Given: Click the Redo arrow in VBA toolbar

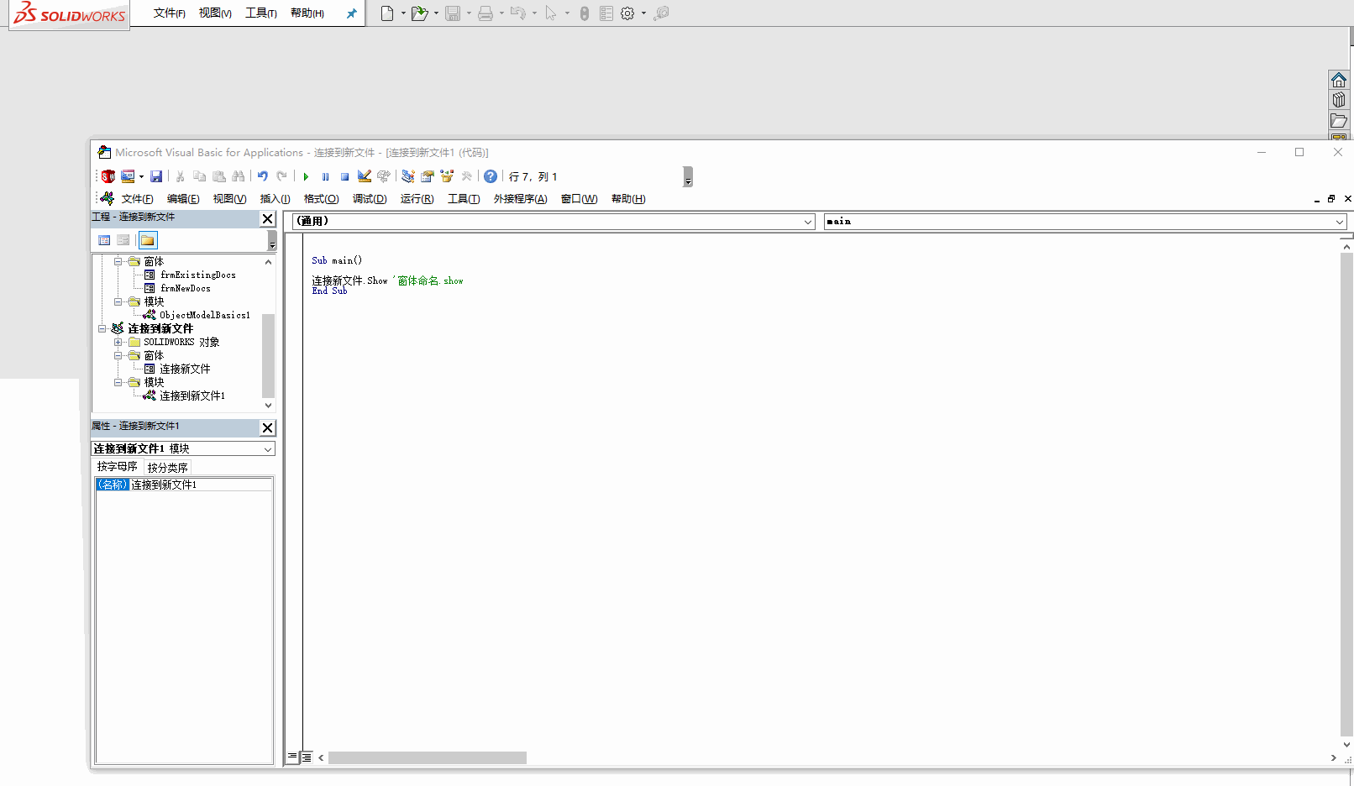Looking at the screenshot, I should click(x=282, y=176).
